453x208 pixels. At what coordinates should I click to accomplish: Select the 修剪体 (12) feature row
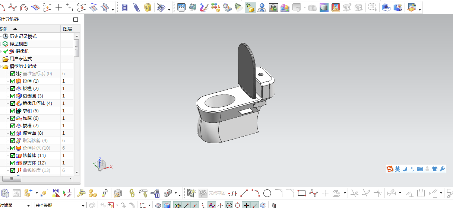(x=34, y=163)
